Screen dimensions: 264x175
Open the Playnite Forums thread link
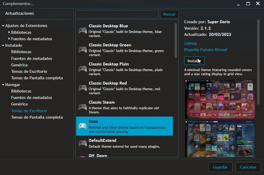click(205, 50)
